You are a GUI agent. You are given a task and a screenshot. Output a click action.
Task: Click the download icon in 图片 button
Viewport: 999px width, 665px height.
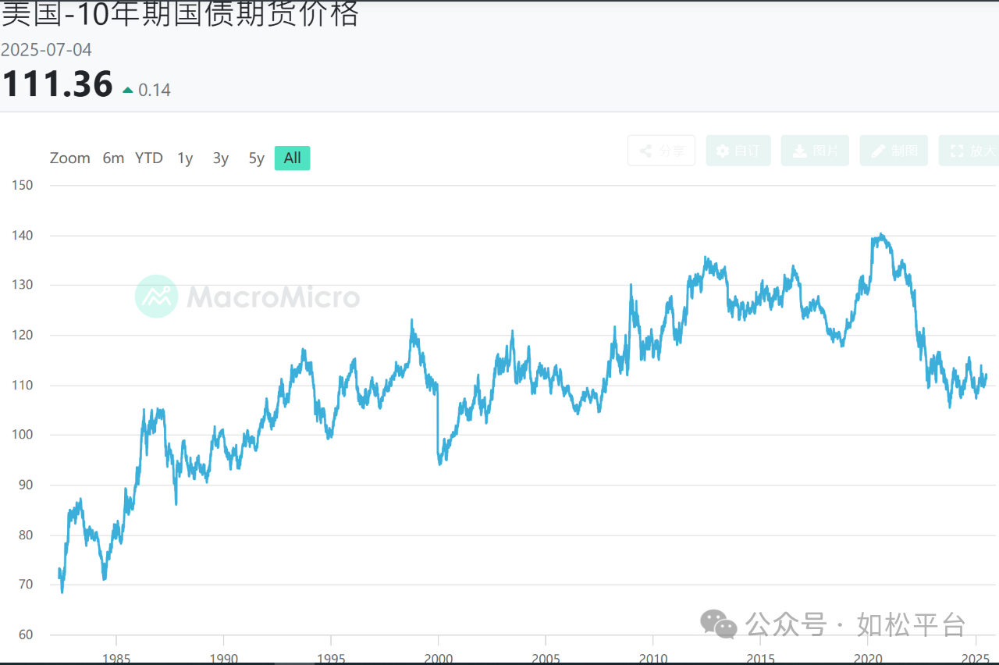tap(800, 151)
